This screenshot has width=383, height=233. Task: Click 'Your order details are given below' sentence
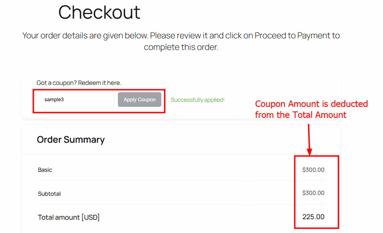pyautogui.click(x=85, y=36)
